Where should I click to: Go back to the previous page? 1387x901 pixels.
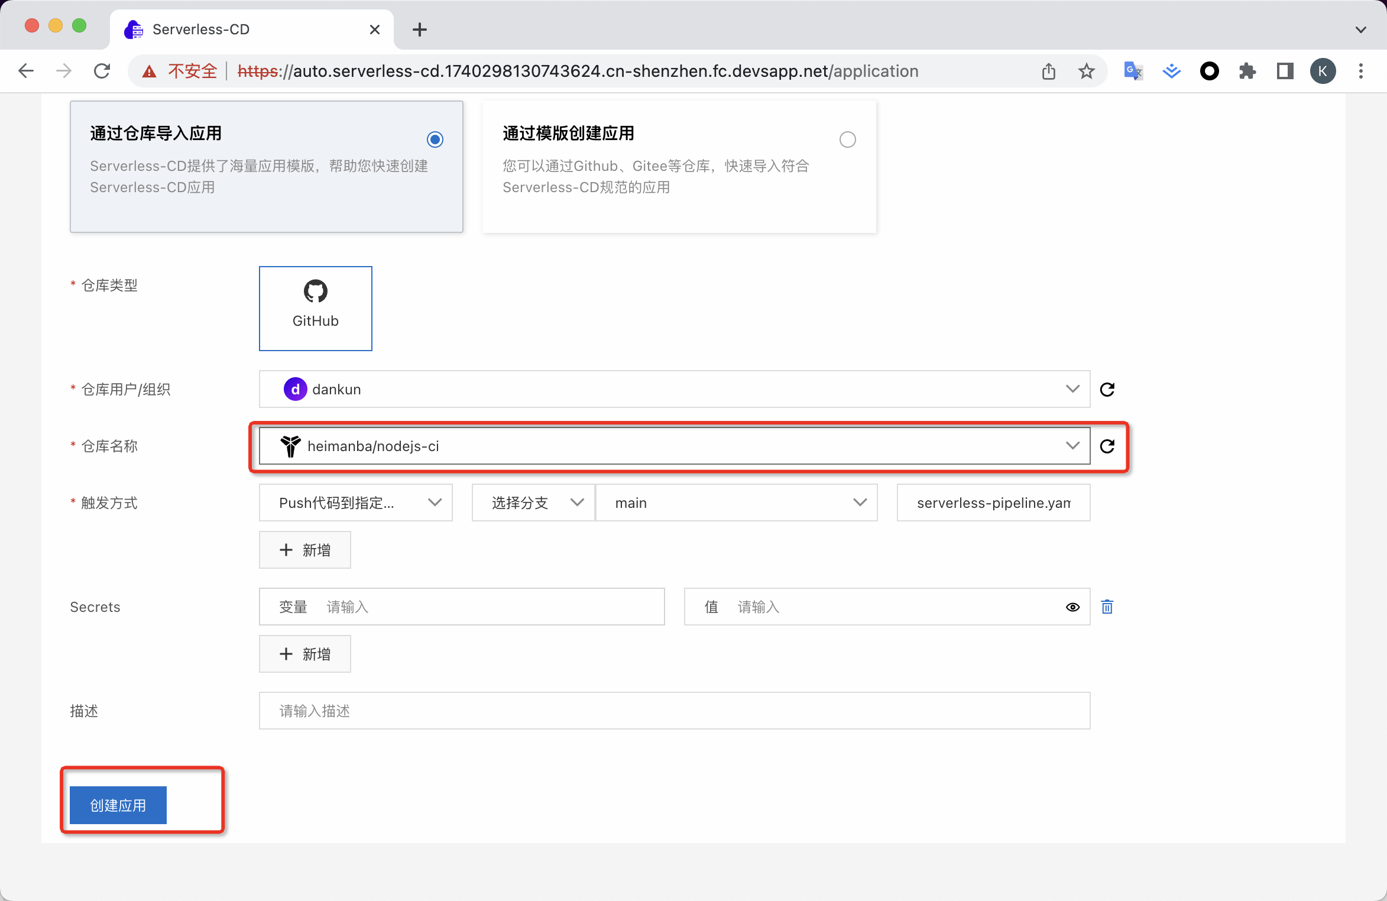(26, 72)
